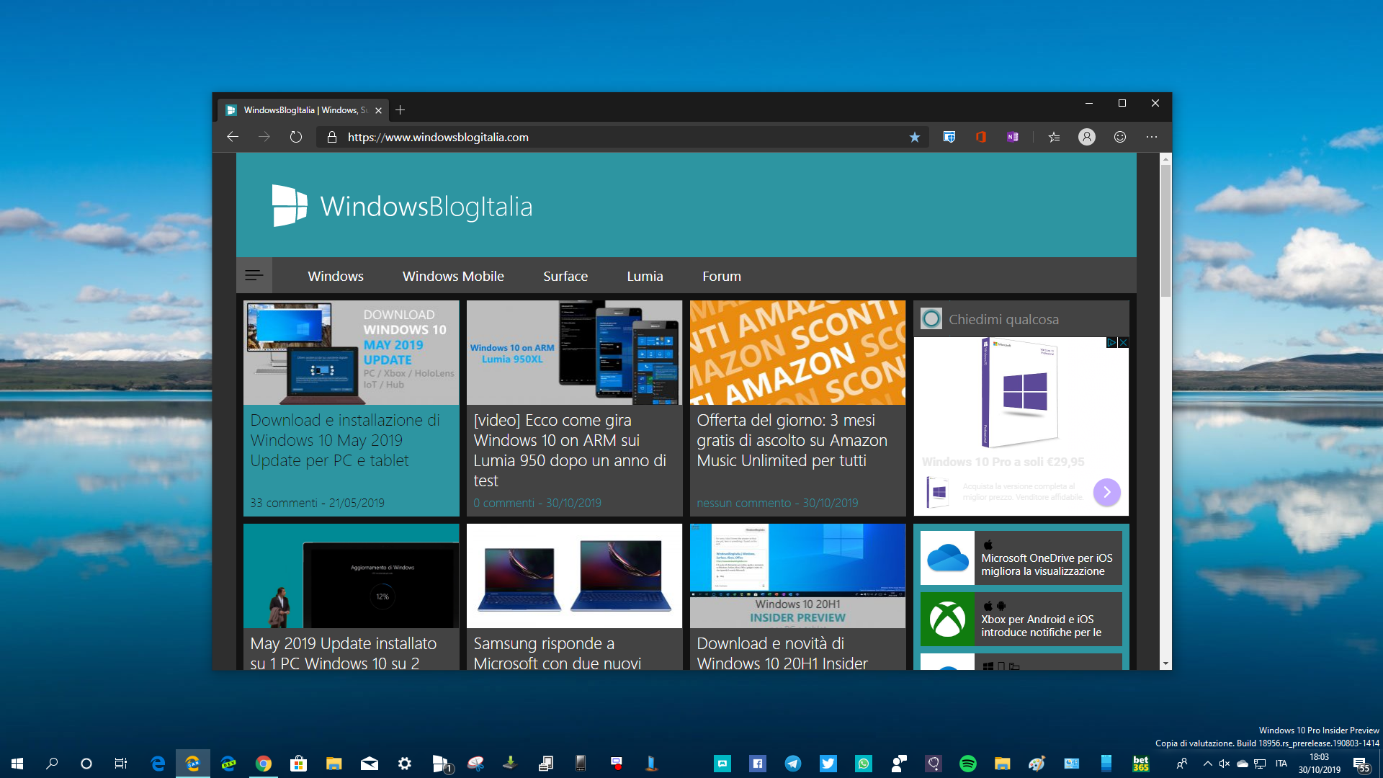Open taskbar Search
This screenshot has height=778, width=1383.
tap(52, 764)
